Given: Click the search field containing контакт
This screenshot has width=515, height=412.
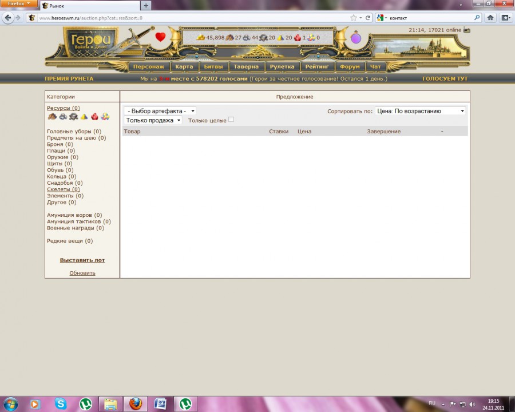Looking at the screenshot, I should coord(431,18).
